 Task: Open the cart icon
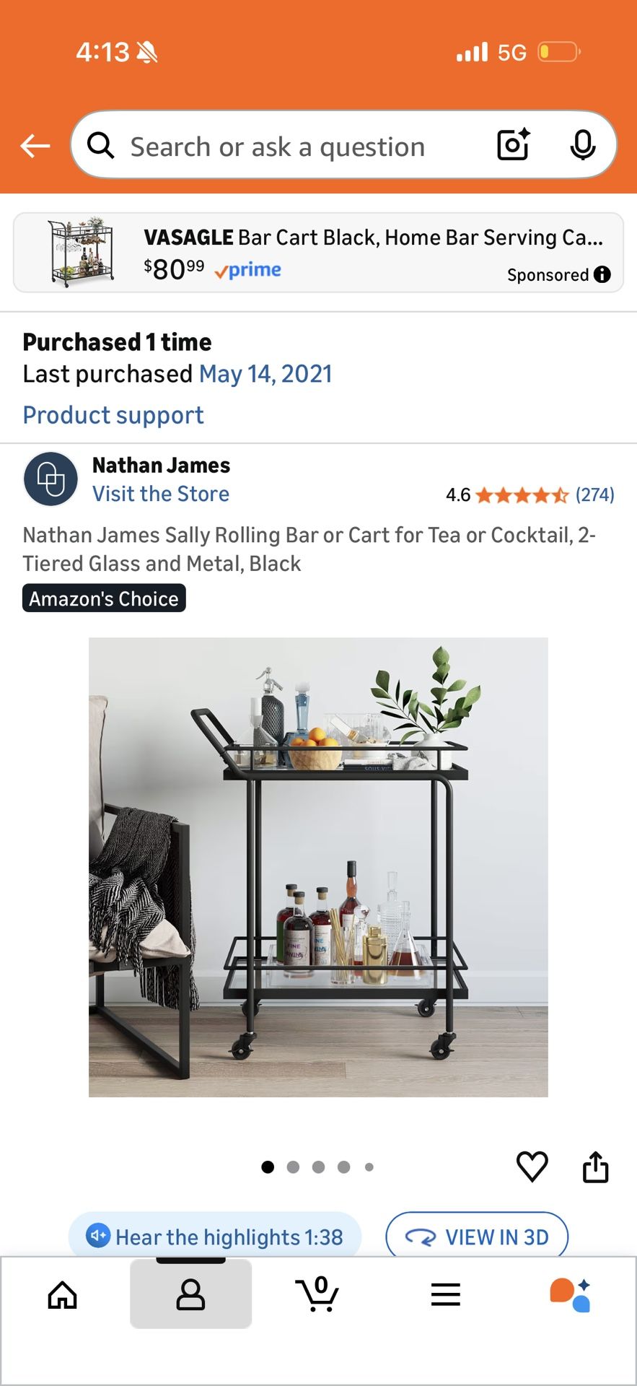point(317,1294)
